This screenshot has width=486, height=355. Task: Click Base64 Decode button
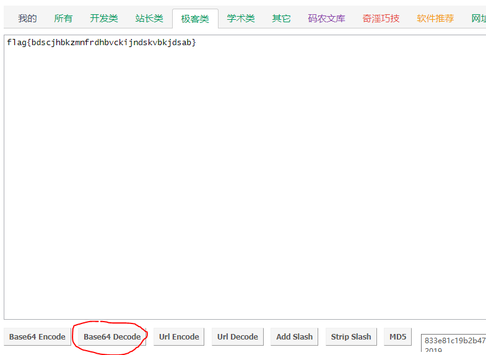pos(112,336)
